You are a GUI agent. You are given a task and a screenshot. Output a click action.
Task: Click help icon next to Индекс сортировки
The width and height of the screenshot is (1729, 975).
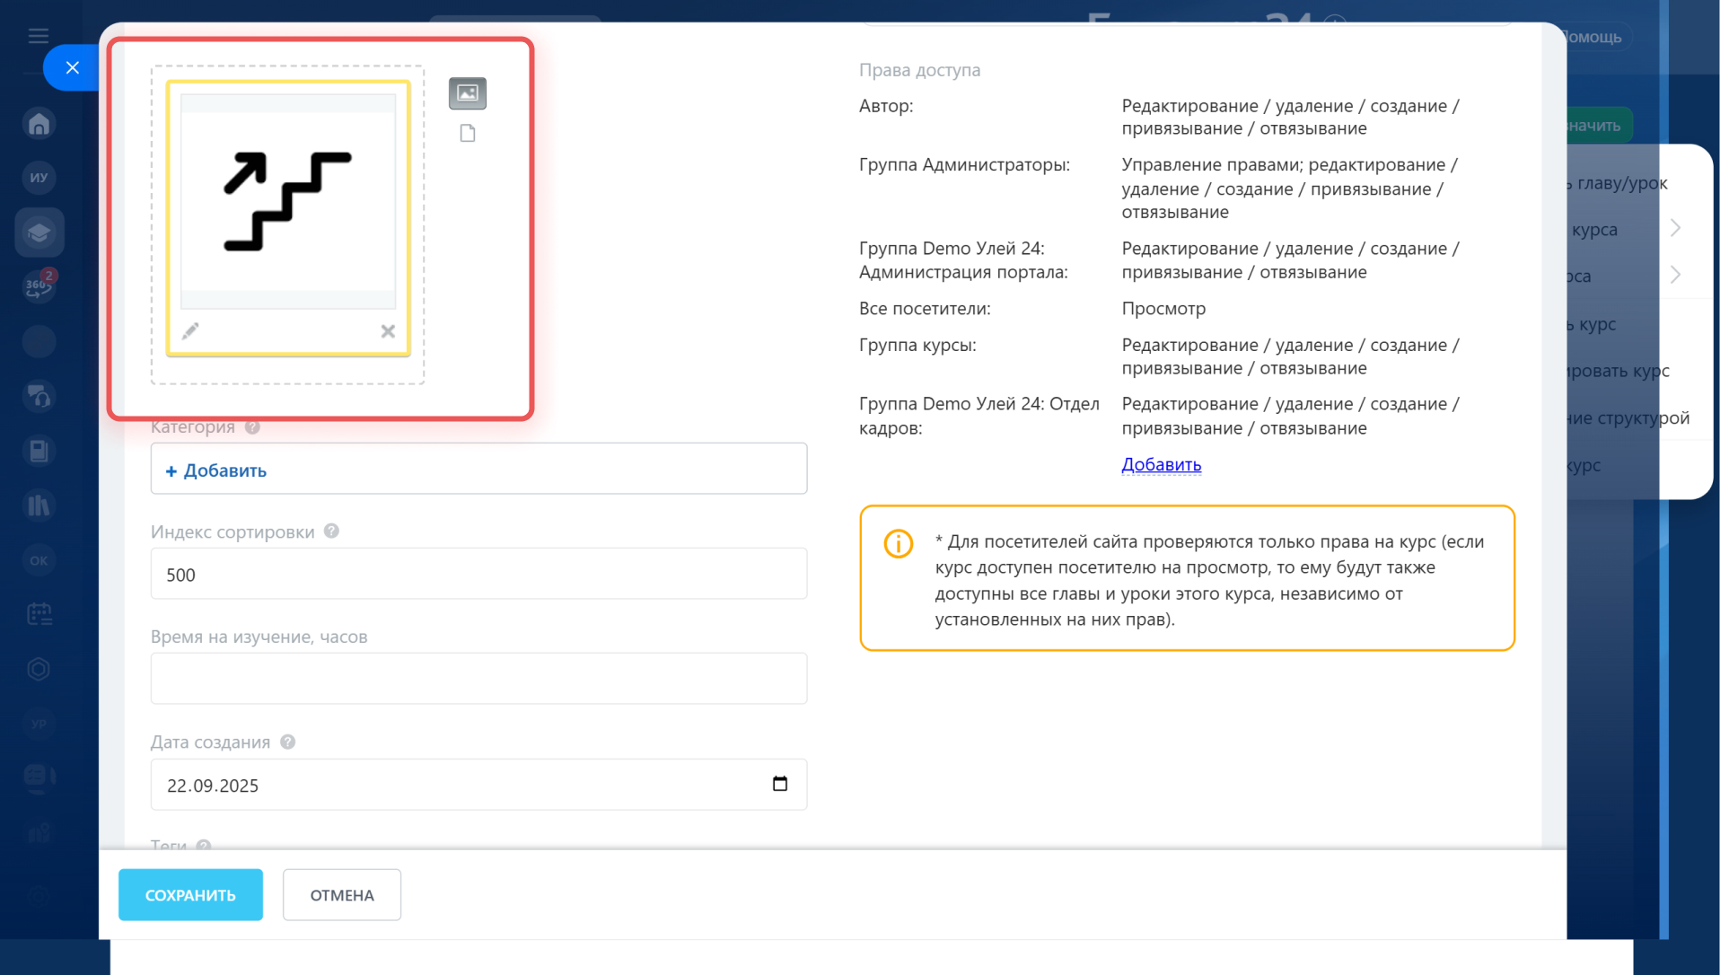(331, 531)
